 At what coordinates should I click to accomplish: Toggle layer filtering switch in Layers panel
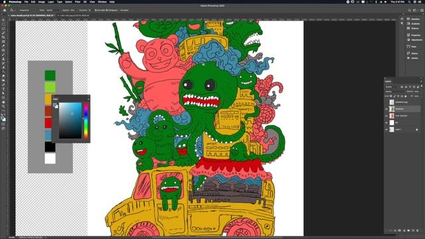(422, 86)
